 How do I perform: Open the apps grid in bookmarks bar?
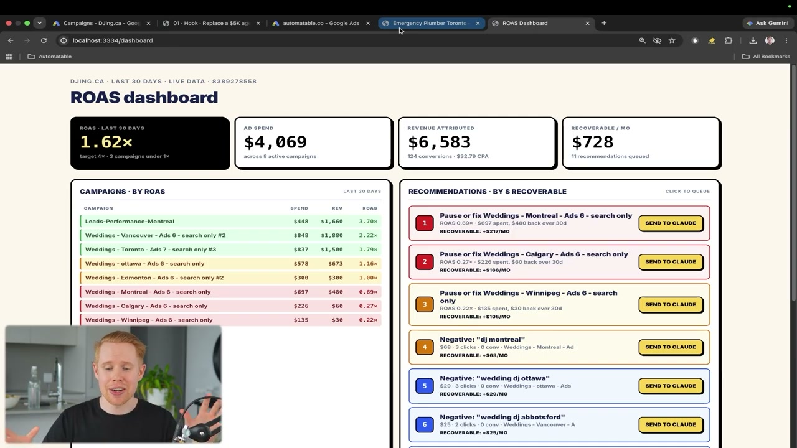click(9, 57)
